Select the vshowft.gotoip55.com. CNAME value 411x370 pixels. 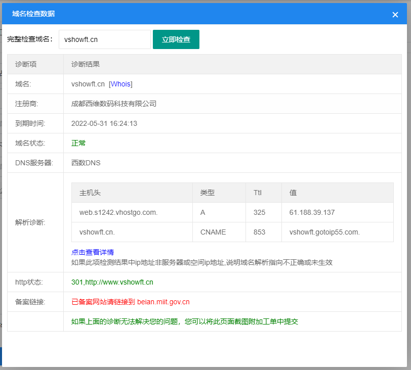[324, 232]
